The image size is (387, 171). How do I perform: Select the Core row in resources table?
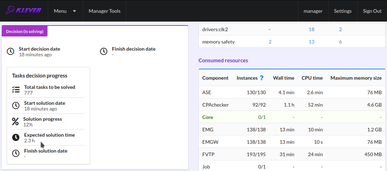292,117
